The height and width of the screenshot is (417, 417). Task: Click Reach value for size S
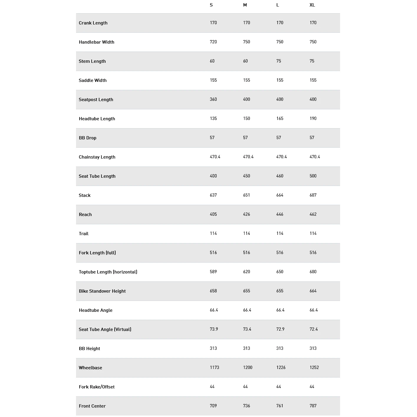pyautogui.click(x=213, y=214)
